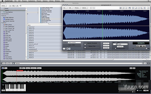Image resolution: width=151 pixels, height=94 pixels.
Task: Click the Trash button in the destination bar
Action: [145, 63]
